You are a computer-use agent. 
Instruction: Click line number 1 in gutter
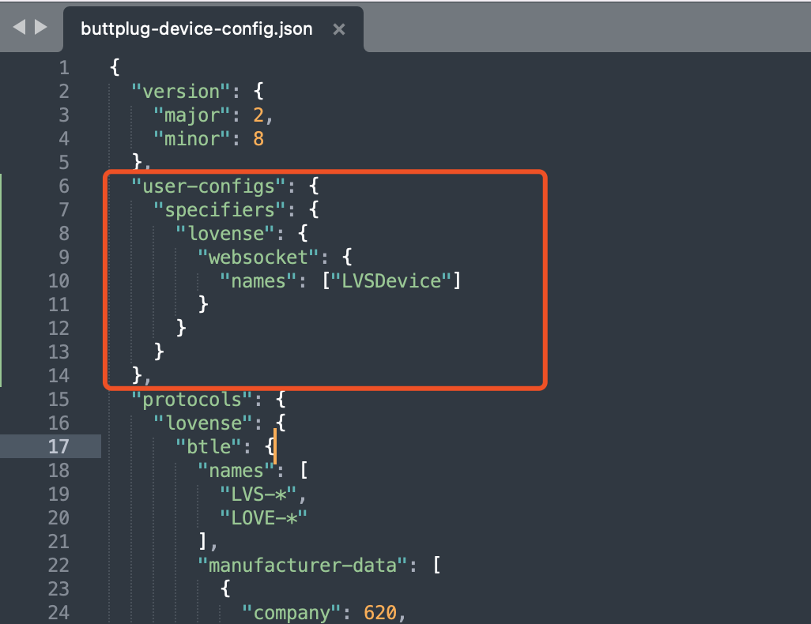(63, 68)
